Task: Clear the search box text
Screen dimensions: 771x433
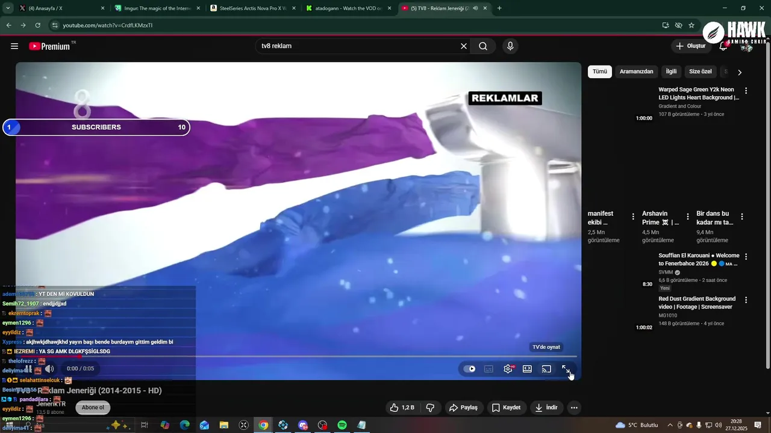Action: coord(464,46)
